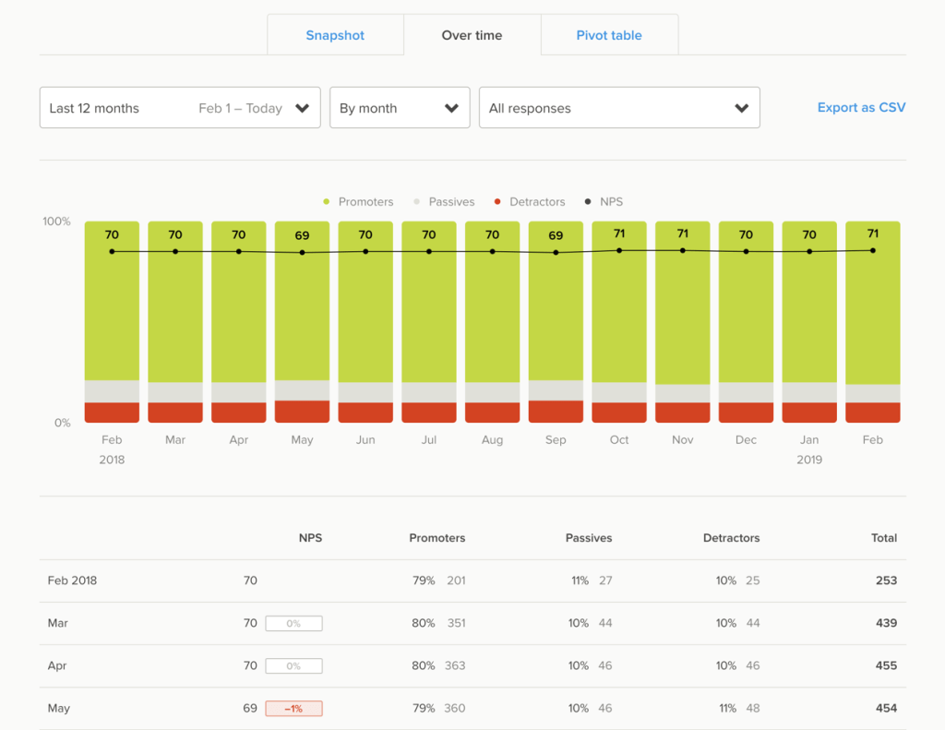Image resolution: width=945 pixels, height=730 pixels.
Task: Click the green promoters segment of Oct bar
Action: point(619,302)
